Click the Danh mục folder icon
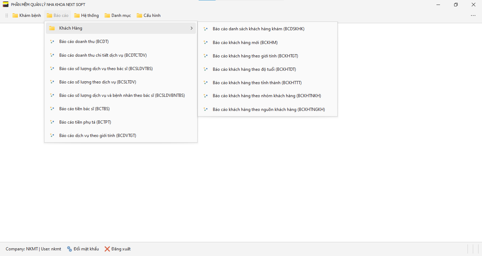This screenshot has height=256, width=482. point(107,15)
